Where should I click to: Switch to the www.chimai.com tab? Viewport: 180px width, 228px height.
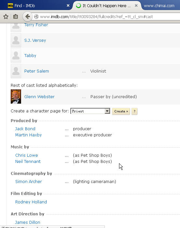[x=160, y=6]
